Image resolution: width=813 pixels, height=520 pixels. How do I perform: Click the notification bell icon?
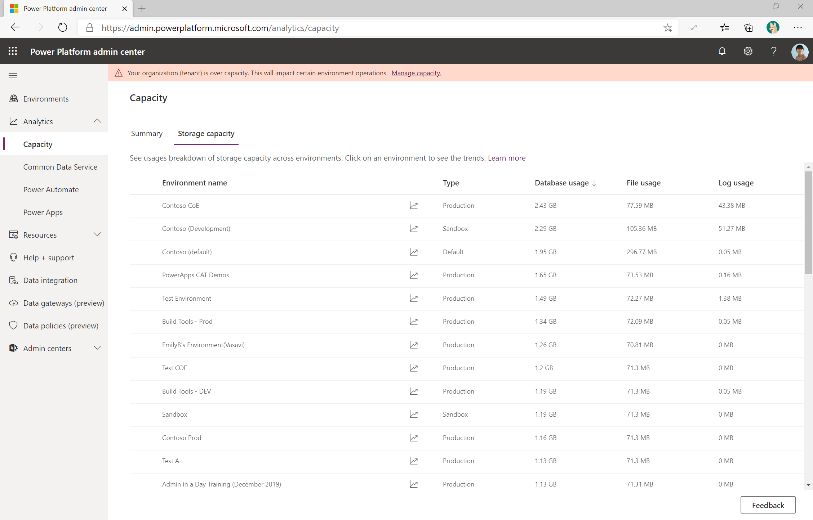tap(722, 52)
